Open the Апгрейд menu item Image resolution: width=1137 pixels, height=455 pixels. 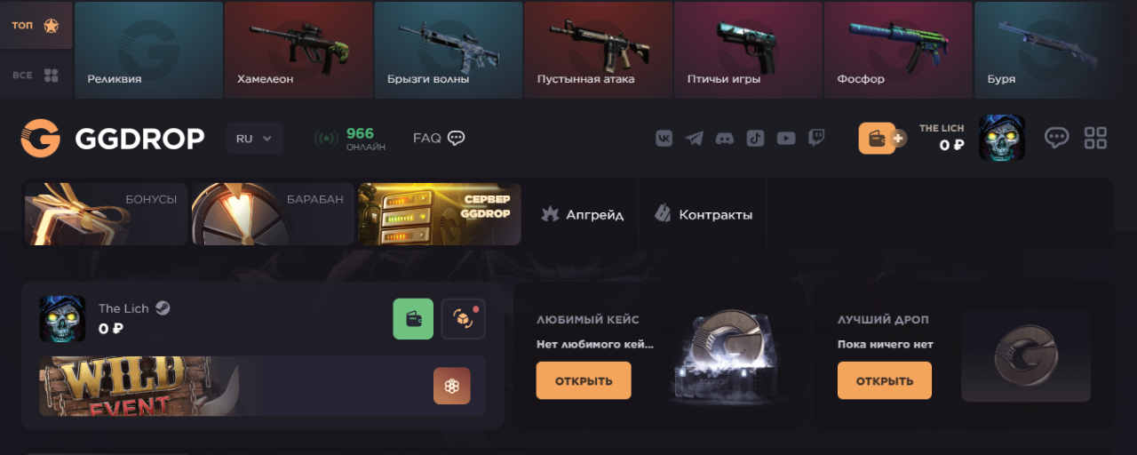coord(583,215)
